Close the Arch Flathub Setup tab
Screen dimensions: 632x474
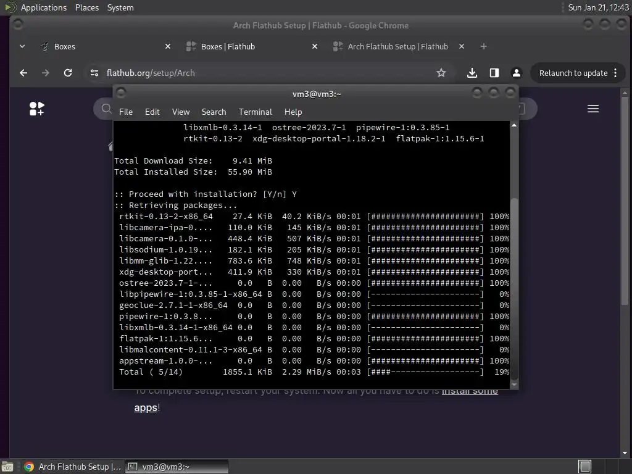point(462,47)
